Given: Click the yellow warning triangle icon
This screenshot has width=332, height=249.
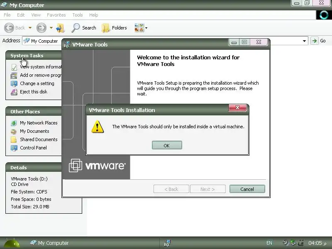Looking at the screenshot, I should point(98,127).
